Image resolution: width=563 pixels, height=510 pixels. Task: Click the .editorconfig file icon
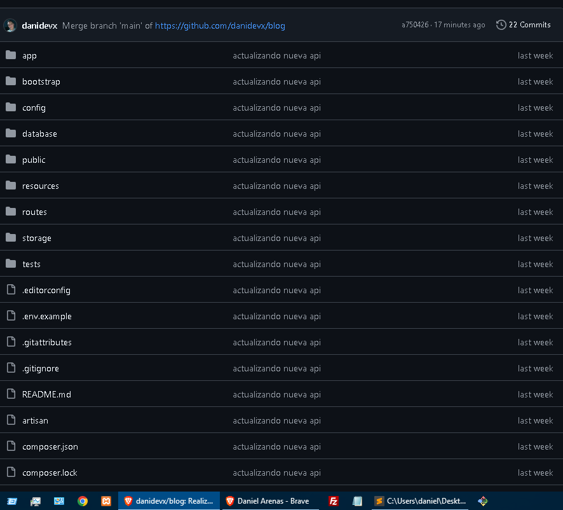point(11,290)
